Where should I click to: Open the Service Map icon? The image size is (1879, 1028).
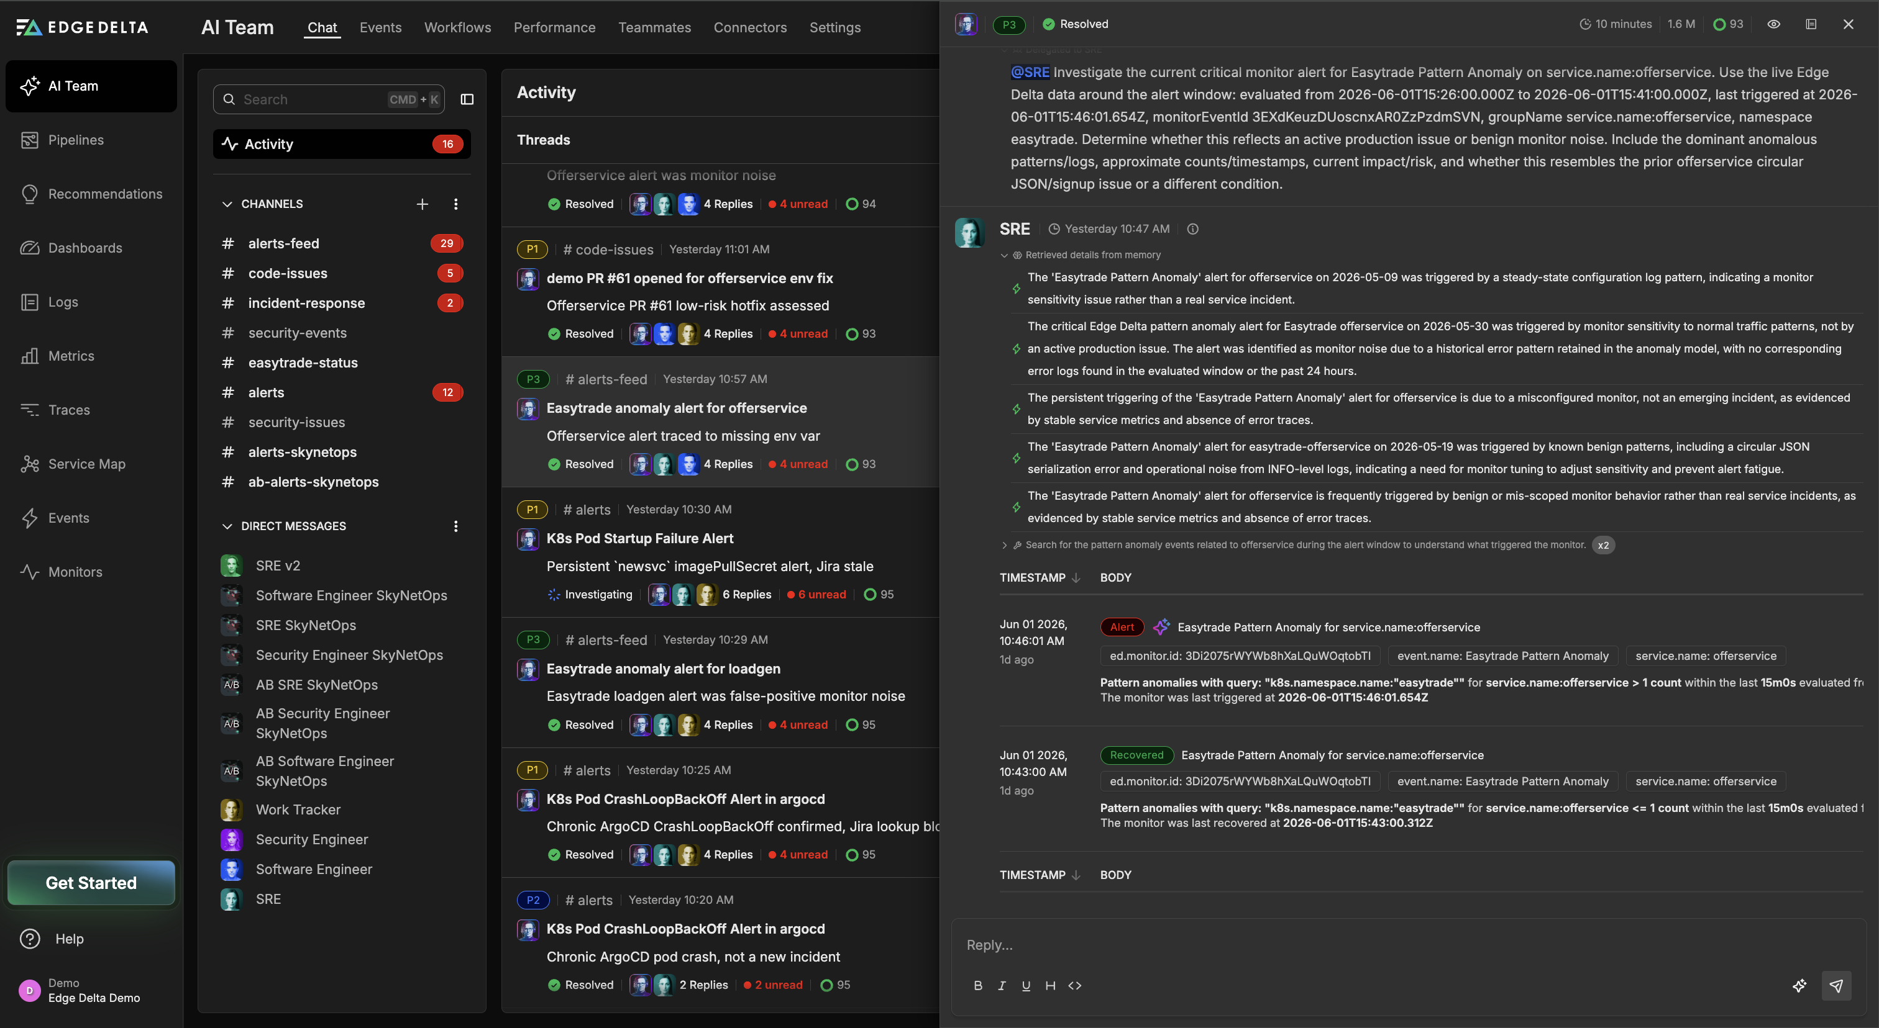29,464
